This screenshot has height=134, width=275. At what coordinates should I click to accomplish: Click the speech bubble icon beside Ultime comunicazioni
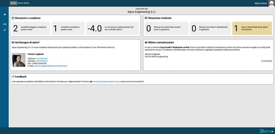tap(146, 42)
